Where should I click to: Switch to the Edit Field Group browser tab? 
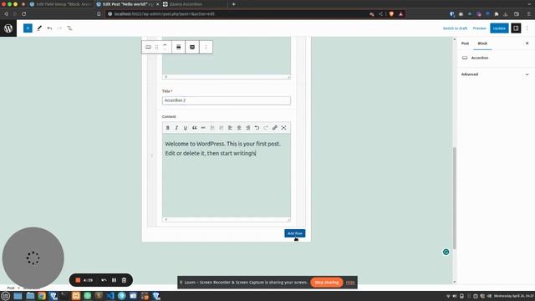pyautogui.click(x=61, y=4)
